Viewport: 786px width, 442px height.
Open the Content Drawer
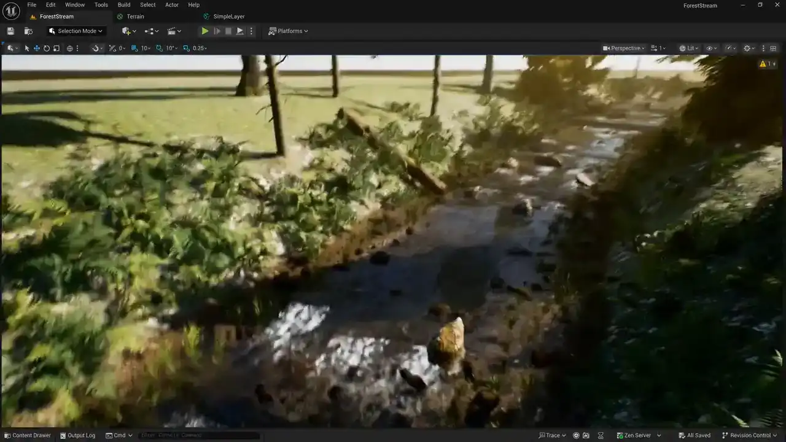[27, 435]
